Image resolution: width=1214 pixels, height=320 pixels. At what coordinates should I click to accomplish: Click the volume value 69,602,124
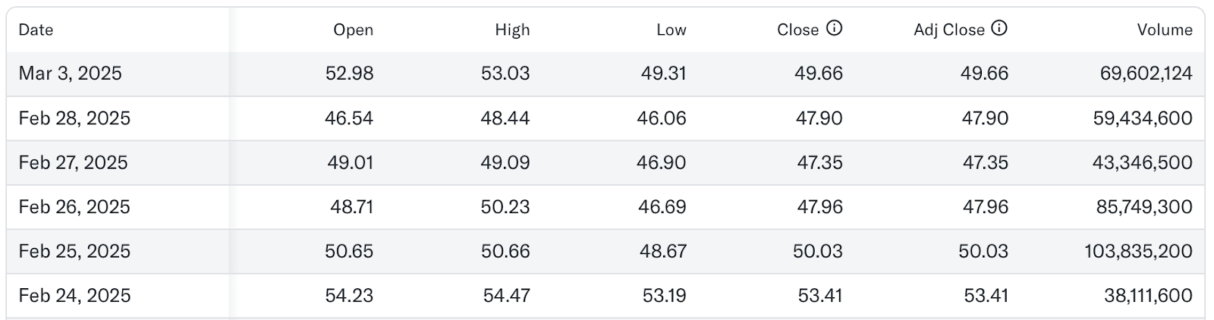click(1146, 74)
